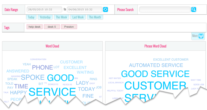
Task: Toggle the desk 5 tag
Action: [52, 27]
